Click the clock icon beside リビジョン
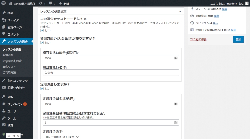The image size is (250, 139). [x=192, y=23]
